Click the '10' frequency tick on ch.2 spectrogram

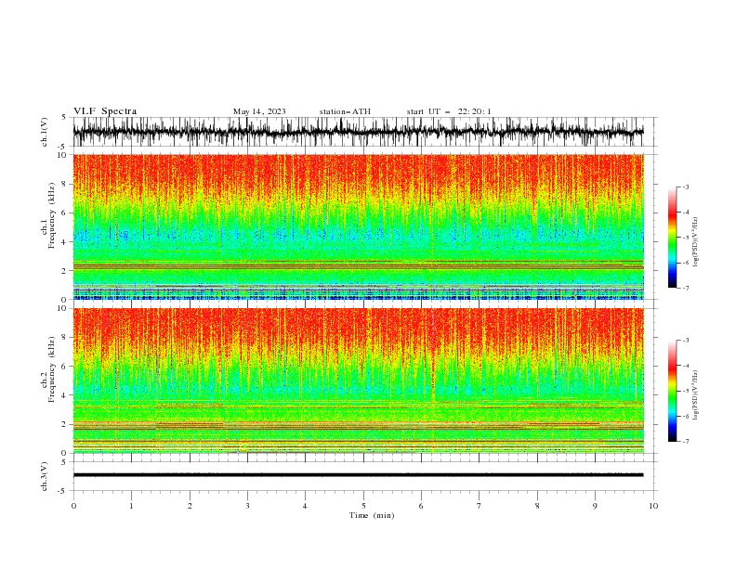63,308
